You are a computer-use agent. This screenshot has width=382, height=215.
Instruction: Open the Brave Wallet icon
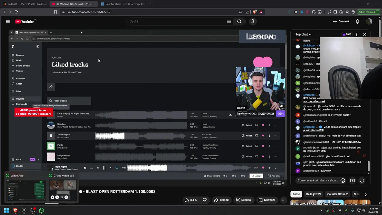point(341,12)
